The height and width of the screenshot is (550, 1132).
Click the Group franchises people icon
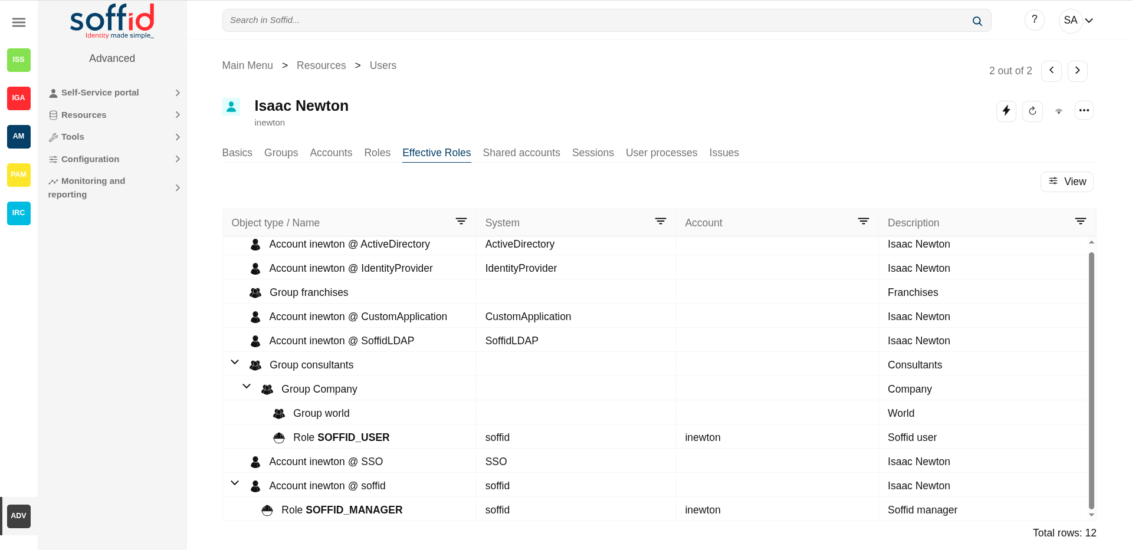255,293
